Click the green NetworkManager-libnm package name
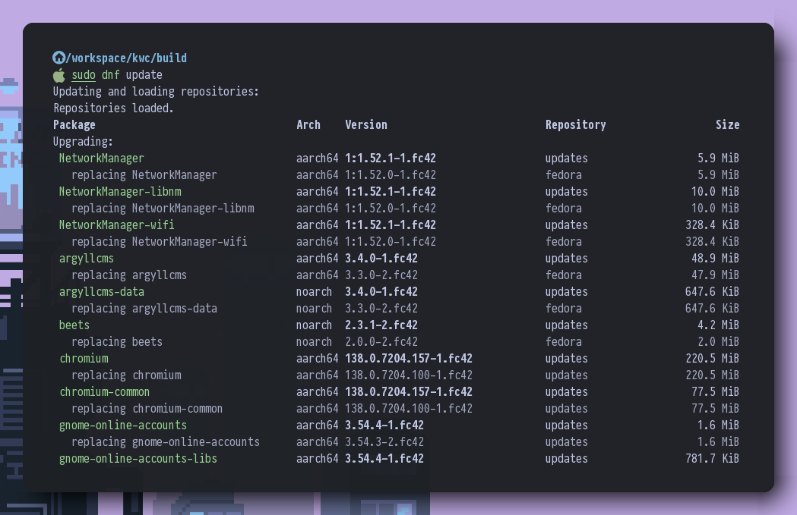Viewport: 797px width, 515px height. click(x=120, y=192)
